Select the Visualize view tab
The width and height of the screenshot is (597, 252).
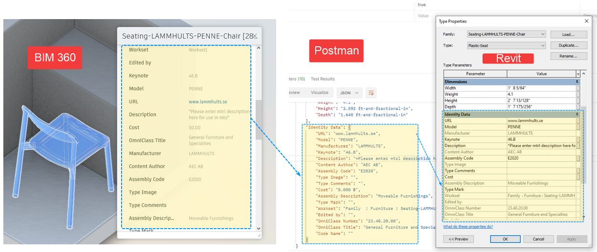[x=319, y=93]
